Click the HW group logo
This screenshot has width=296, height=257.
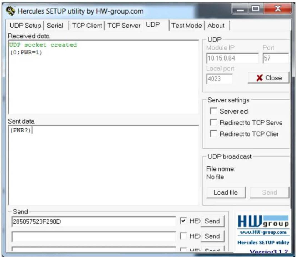[x=263, y=221]
